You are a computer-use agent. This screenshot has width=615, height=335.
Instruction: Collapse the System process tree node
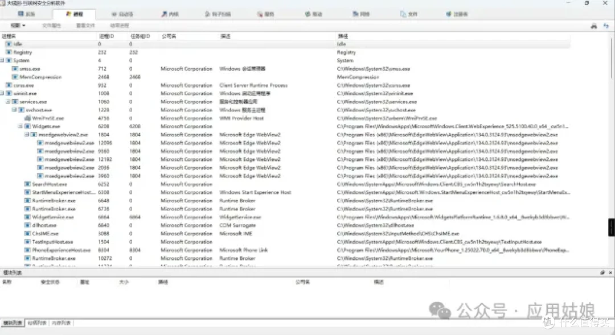coord(2,60)
